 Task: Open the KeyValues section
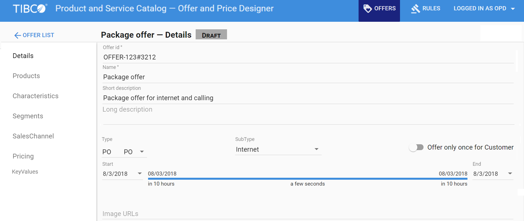tap(25, 172)
